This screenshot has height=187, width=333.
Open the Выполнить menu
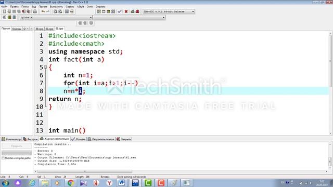coord(56,7)
